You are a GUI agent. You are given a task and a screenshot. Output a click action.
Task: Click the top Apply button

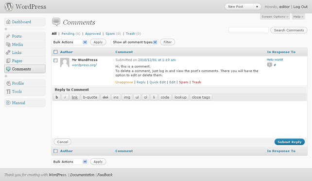[x=98, y=42]
